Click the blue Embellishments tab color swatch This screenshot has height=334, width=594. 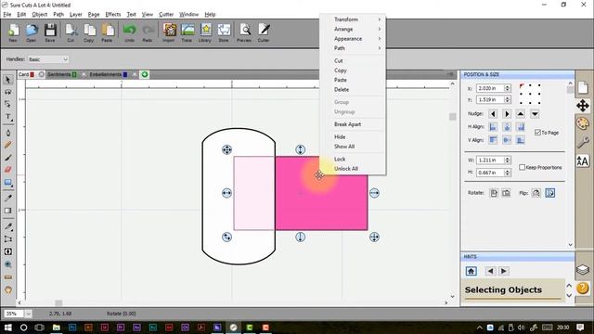pyautogui.click(x=125, y=74)
